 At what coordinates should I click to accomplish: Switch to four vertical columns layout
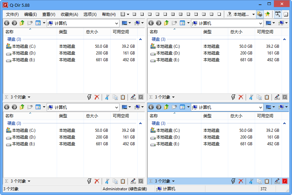pos(173,14)
